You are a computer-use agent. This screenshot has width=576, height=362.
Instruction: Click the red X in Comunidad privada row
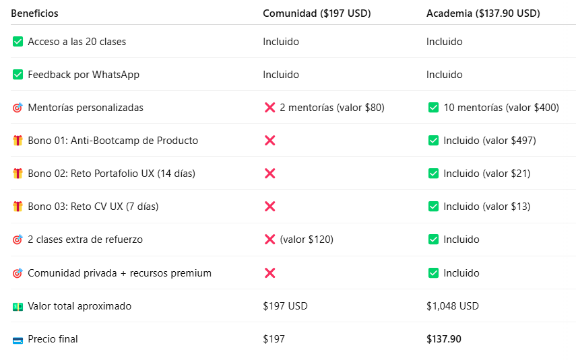point(270,273)
